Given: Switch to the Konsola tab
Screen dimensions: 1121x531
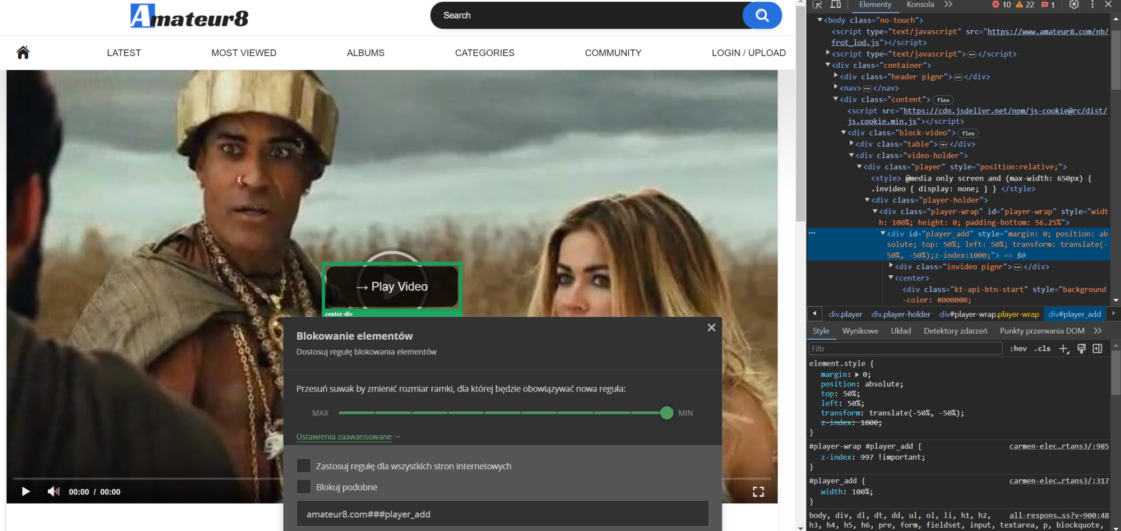Looking at the screenshot, I should pyautogui.click(x=920, y=4).
